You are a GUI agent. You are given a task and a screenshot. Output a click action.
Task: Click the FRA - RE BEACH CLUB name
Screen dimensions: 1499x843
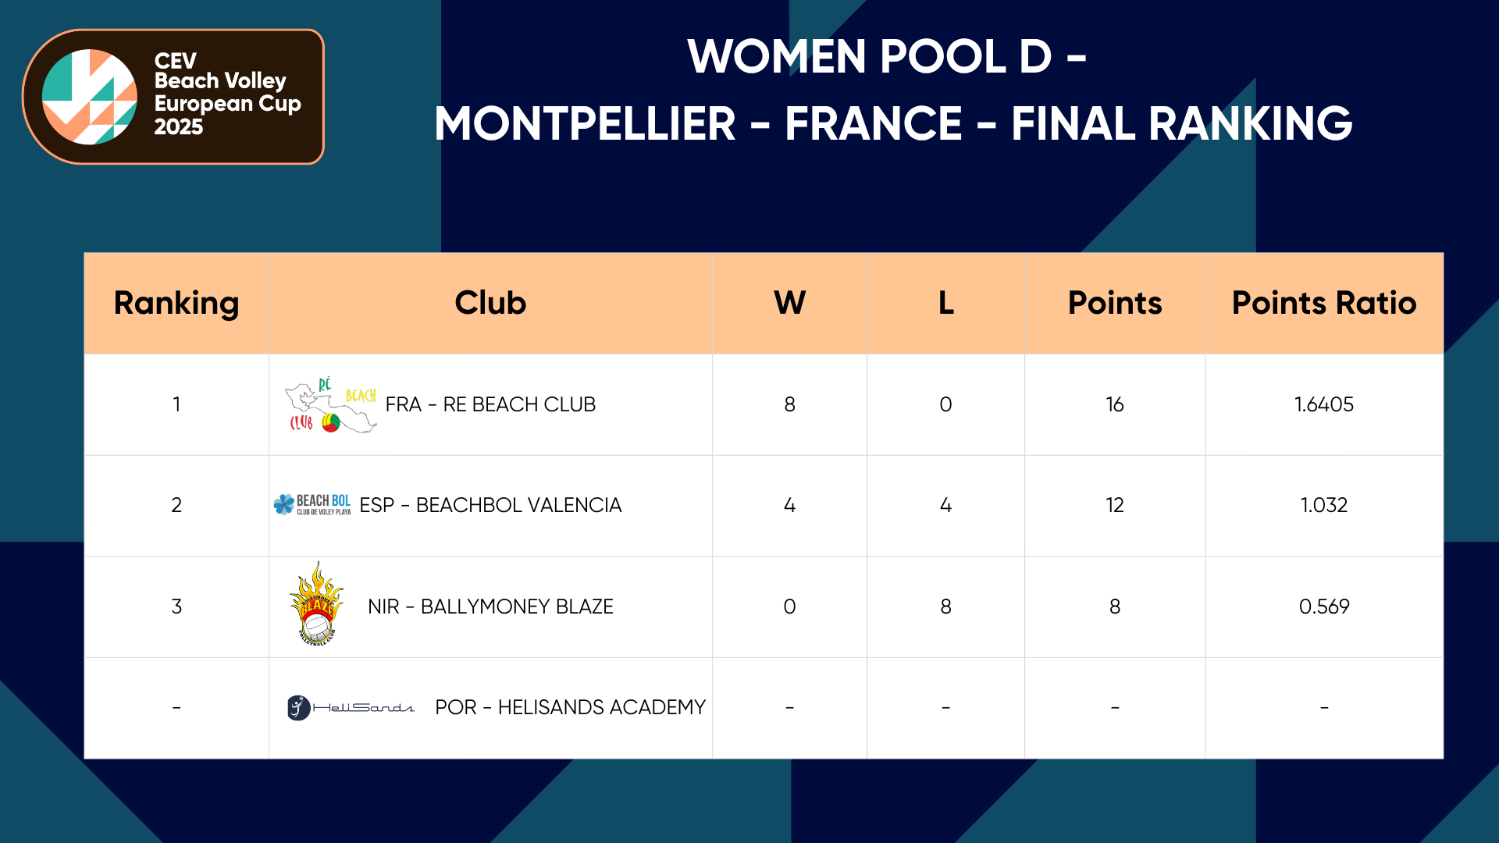click(x=490, y=404)
